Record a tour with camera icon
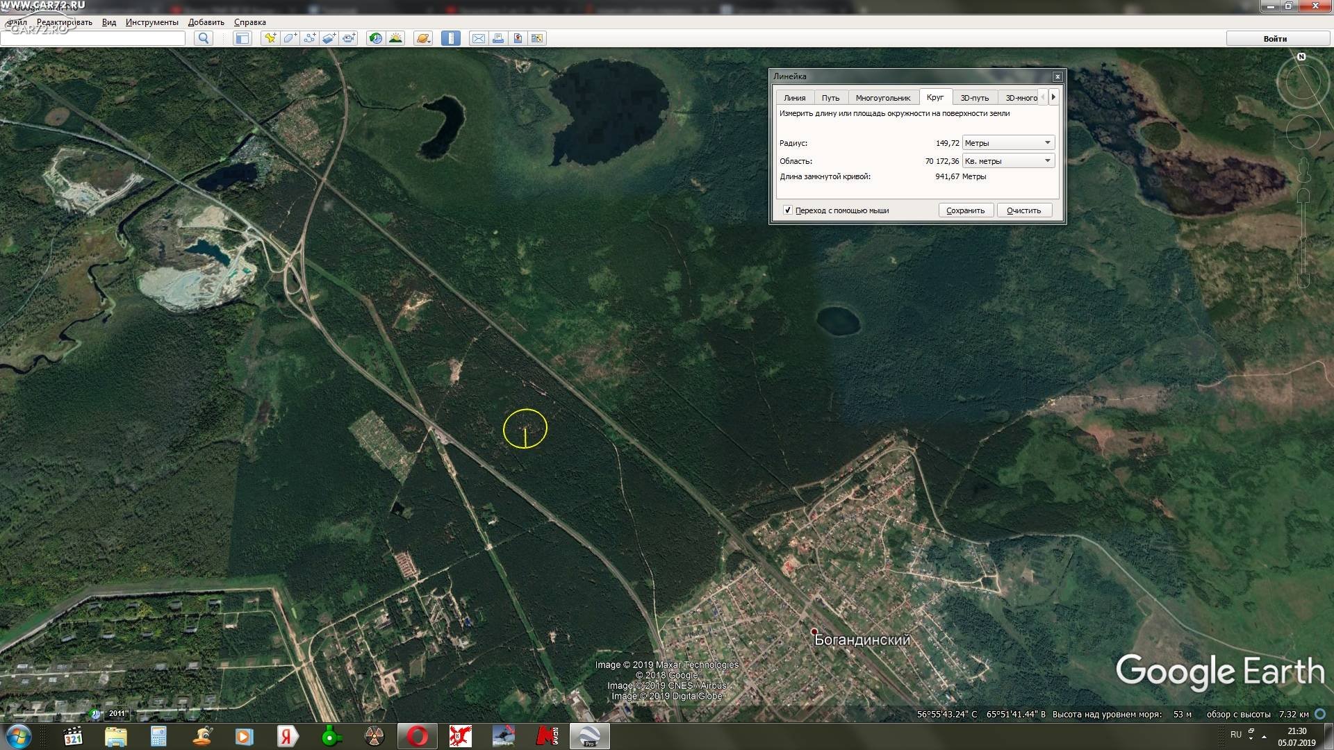Viewport: 1334px width, 750px height. tap(348, 38)
